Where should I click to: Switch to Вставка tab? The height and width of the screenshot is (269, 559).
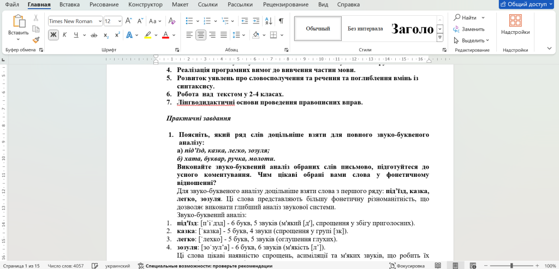[x=69, y=4]
